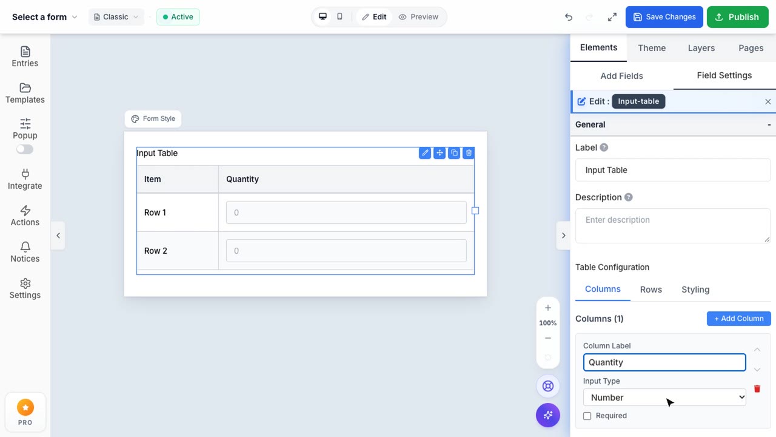Add a new column to the table
Viewport: 776px width, 437px height.
739,319
